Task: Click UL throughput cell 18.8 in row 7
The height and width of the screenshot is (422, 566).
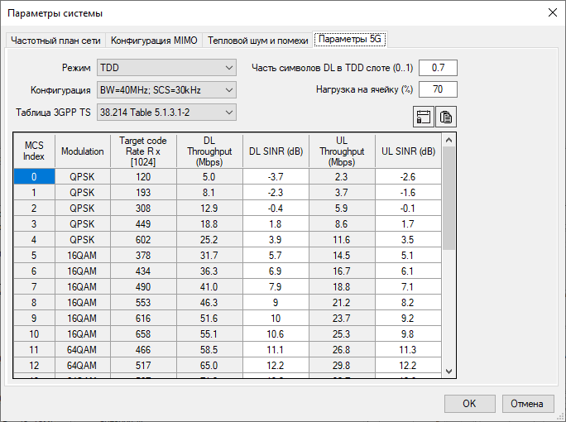Action: point(342,286)
